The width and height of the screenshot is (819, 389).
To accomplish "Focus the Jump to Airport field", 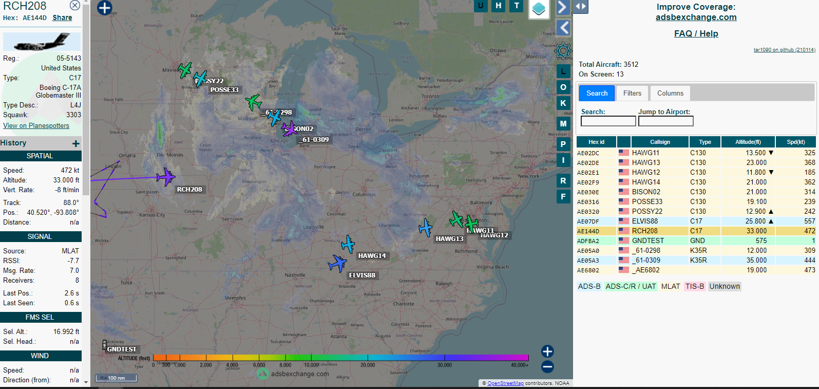I will (x=665, y=121).
